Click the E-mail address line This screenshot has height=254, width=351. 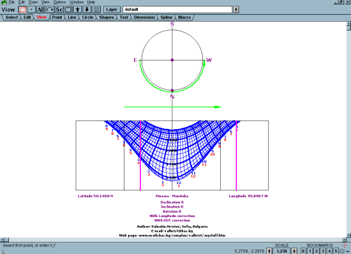pos(172,231)
